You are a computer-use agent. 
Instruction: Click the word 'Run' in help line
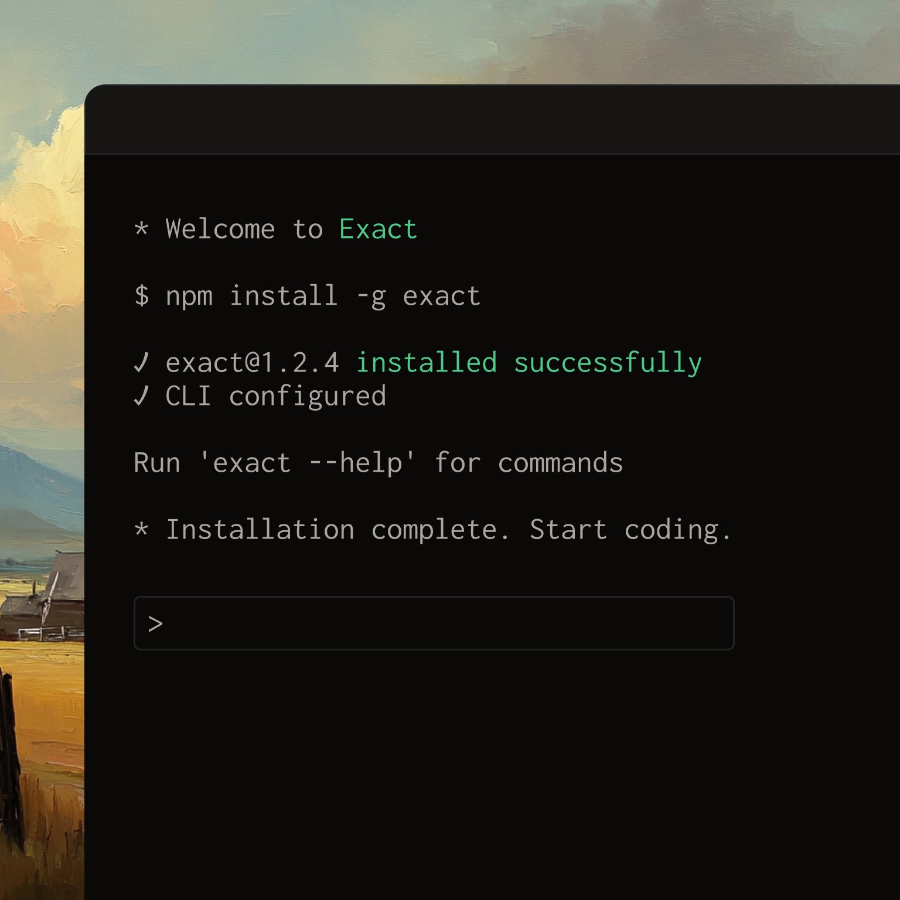click(157, 463)
